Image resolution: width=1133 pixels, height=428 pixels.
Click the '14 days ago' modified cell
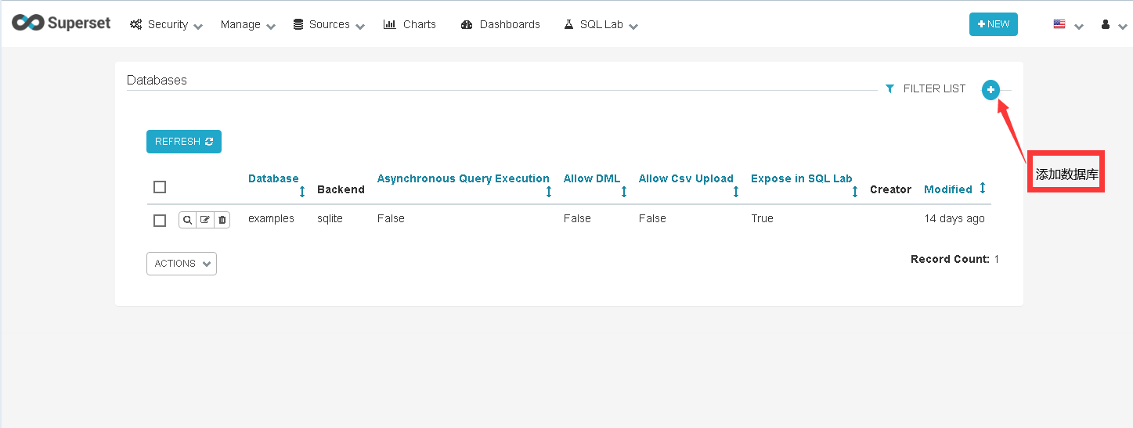point(954,218)
